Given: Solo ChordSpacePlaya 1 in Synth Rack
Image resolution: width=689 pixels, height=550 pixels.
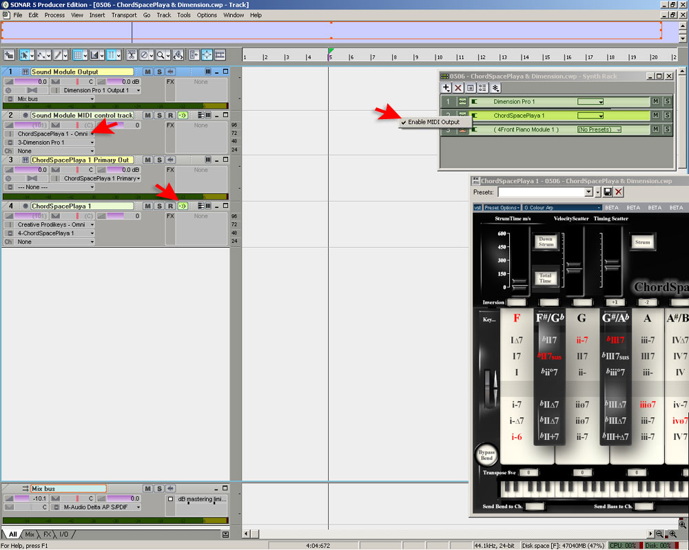Looking at the screenshot, I should (x=668, y=116).
